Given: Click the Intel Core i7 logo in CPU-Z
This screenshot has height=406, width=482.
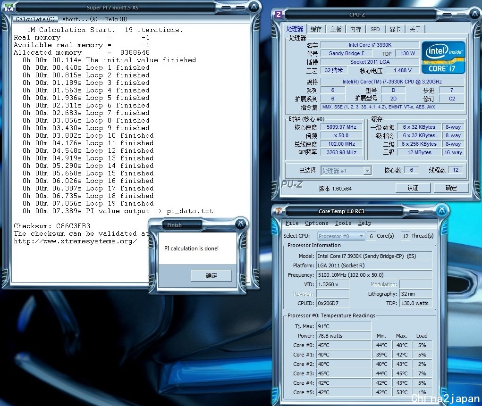Looking at the screenshot, I should [x=443, y=58].
